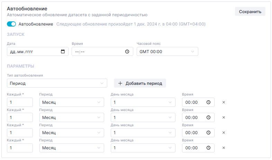Click clock icon in last period row
Viewport: 272px width, 160px height.
[x=208, y=148]
